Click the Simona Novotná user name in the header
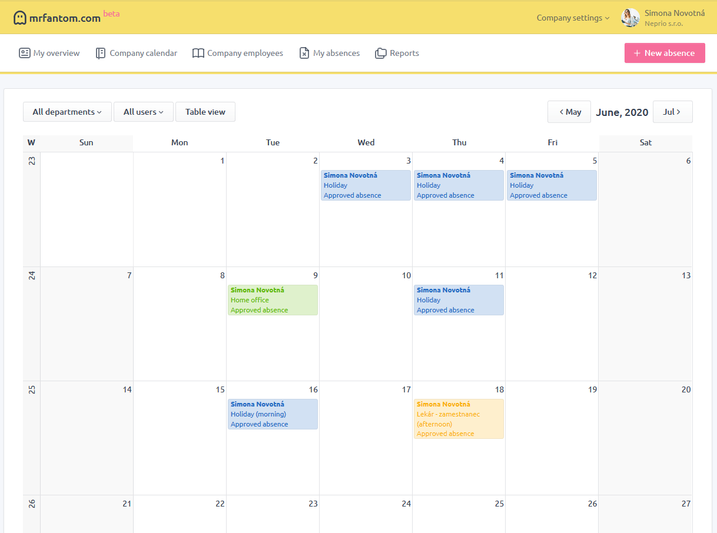 coord(675,13)
